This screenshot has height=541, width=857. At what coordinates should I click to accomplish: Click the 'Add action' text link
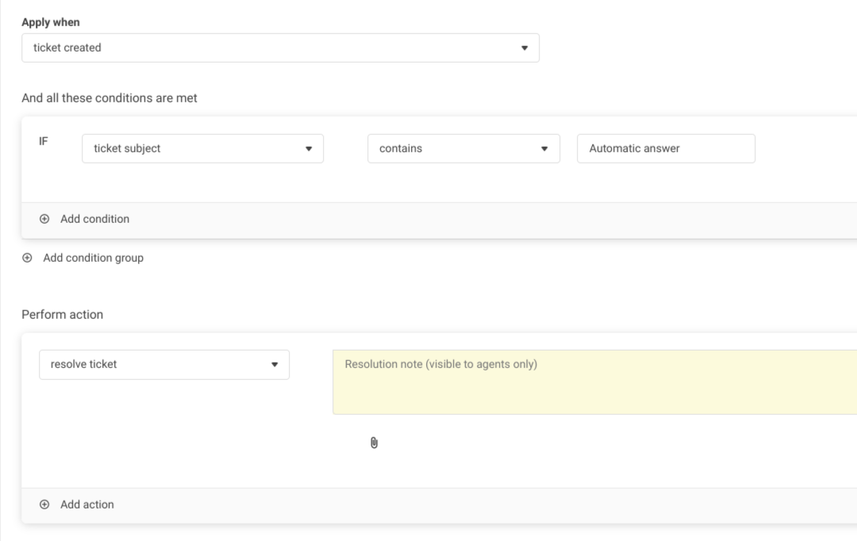tap(87, 505)
